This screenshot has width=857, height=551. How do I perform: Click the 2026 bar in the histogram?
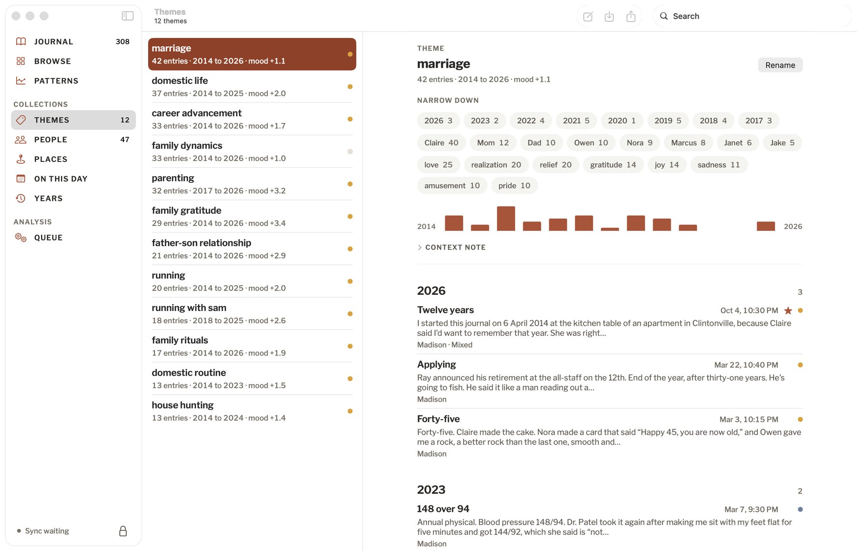(x=766, y=226)
